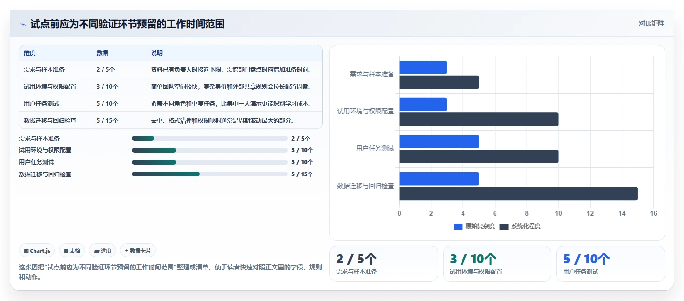Click the 用户任务测试 chart axis label
This screenshot has width=684, height=301.
[375, 149]
